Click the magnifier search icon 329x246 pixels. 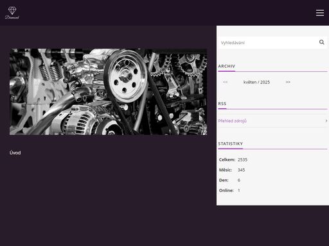pos(321,42)
